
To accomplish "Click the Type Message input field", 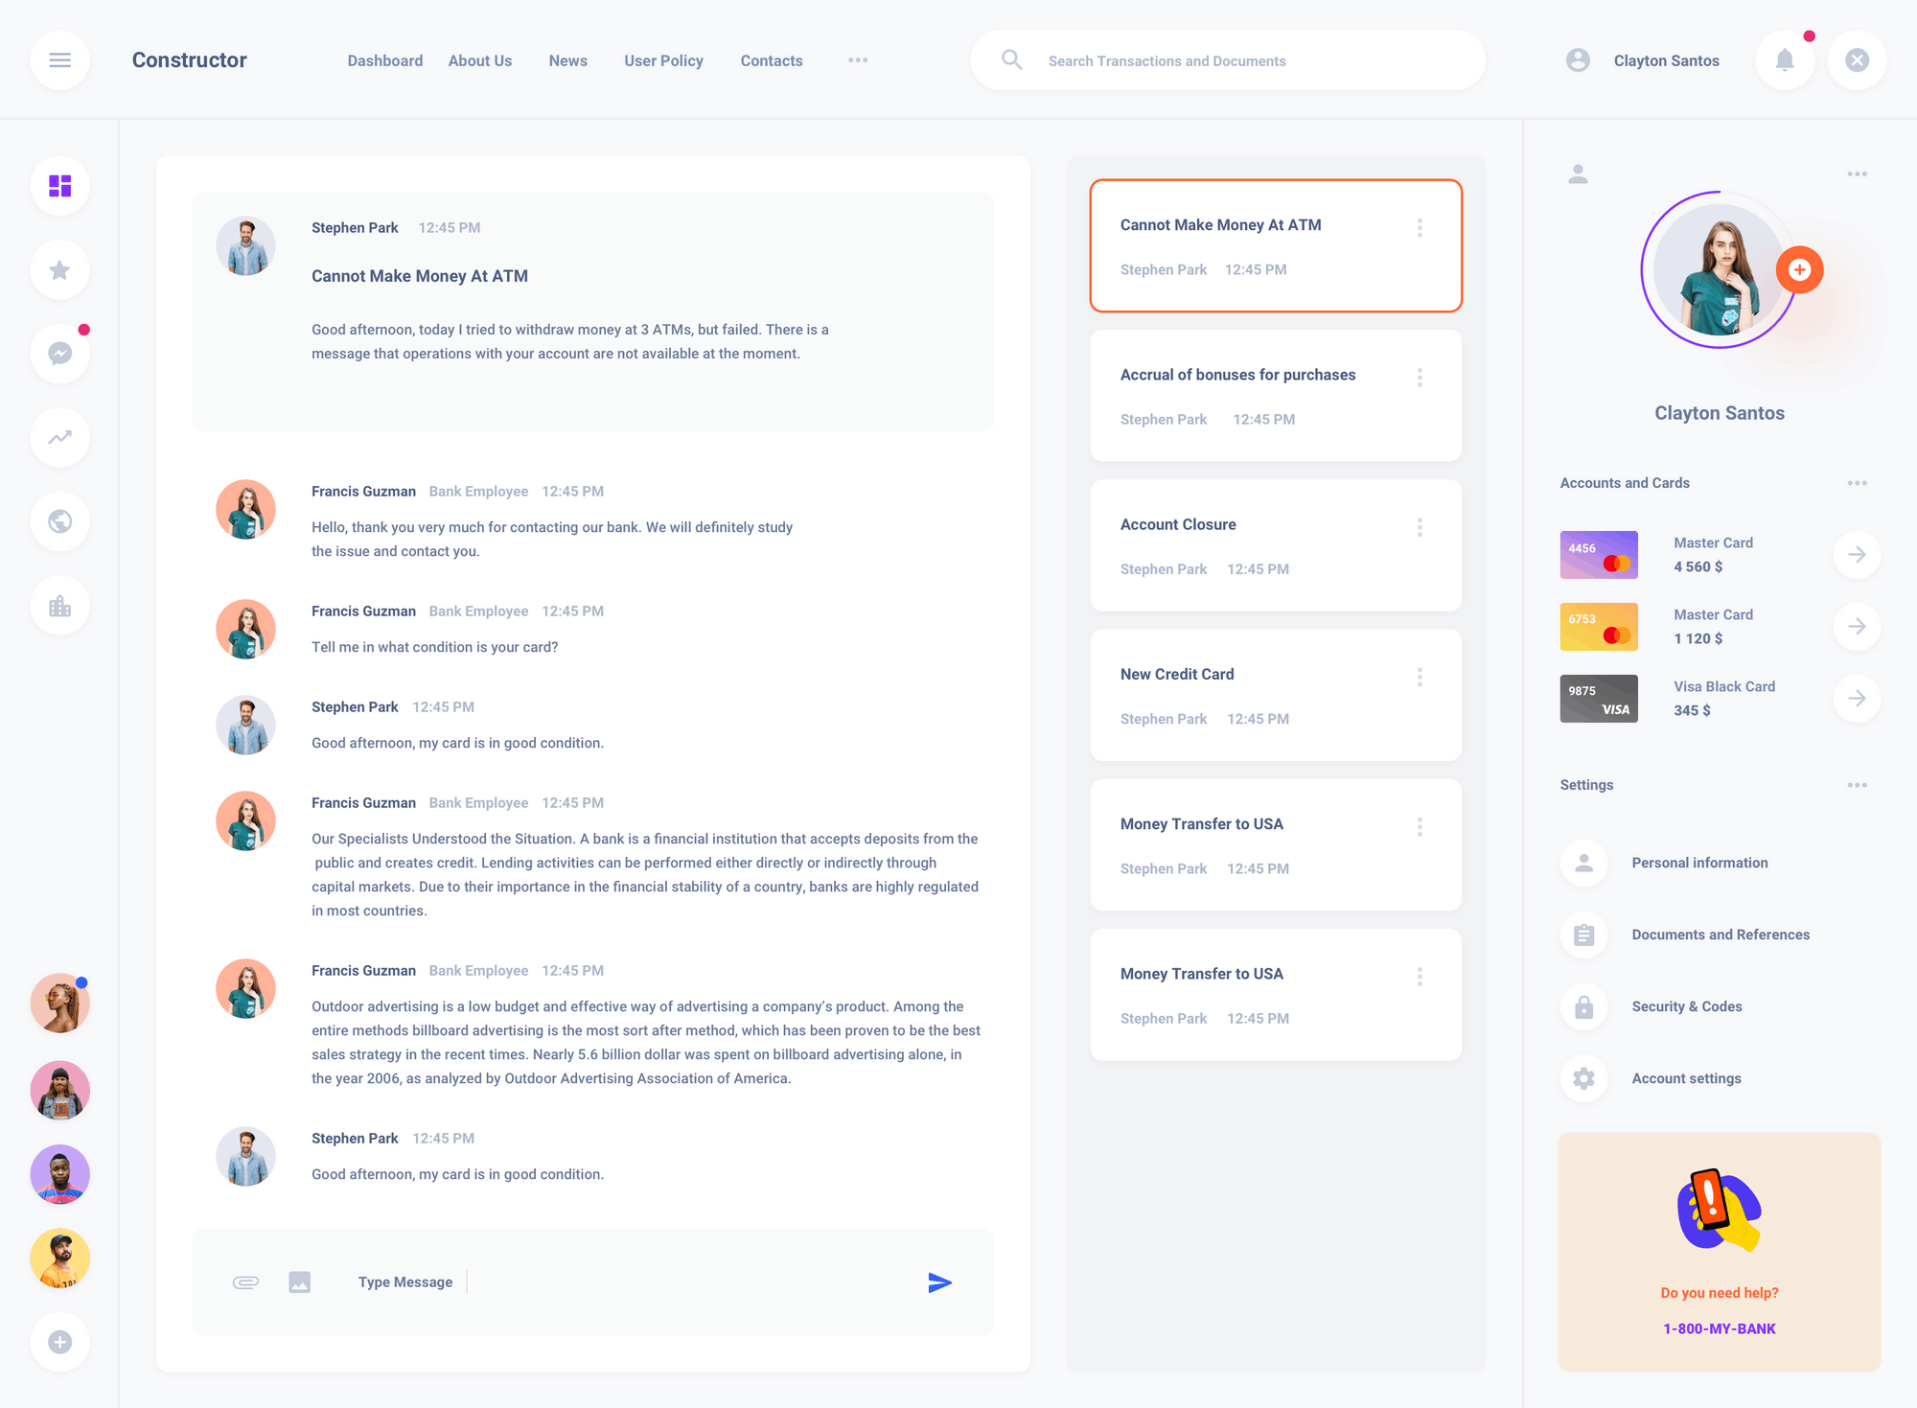I will (x=404, y=1281).
